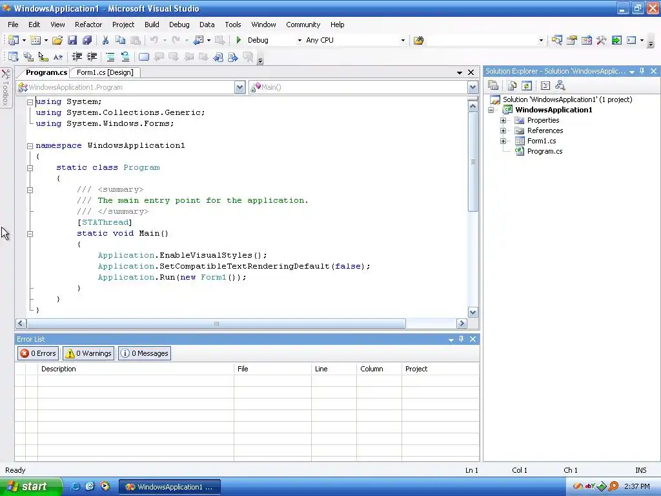The height and width of the screenshot is (496, 661).
Task: Open the auto-hidden Toolbox side tab
Action: pos(6,88)
